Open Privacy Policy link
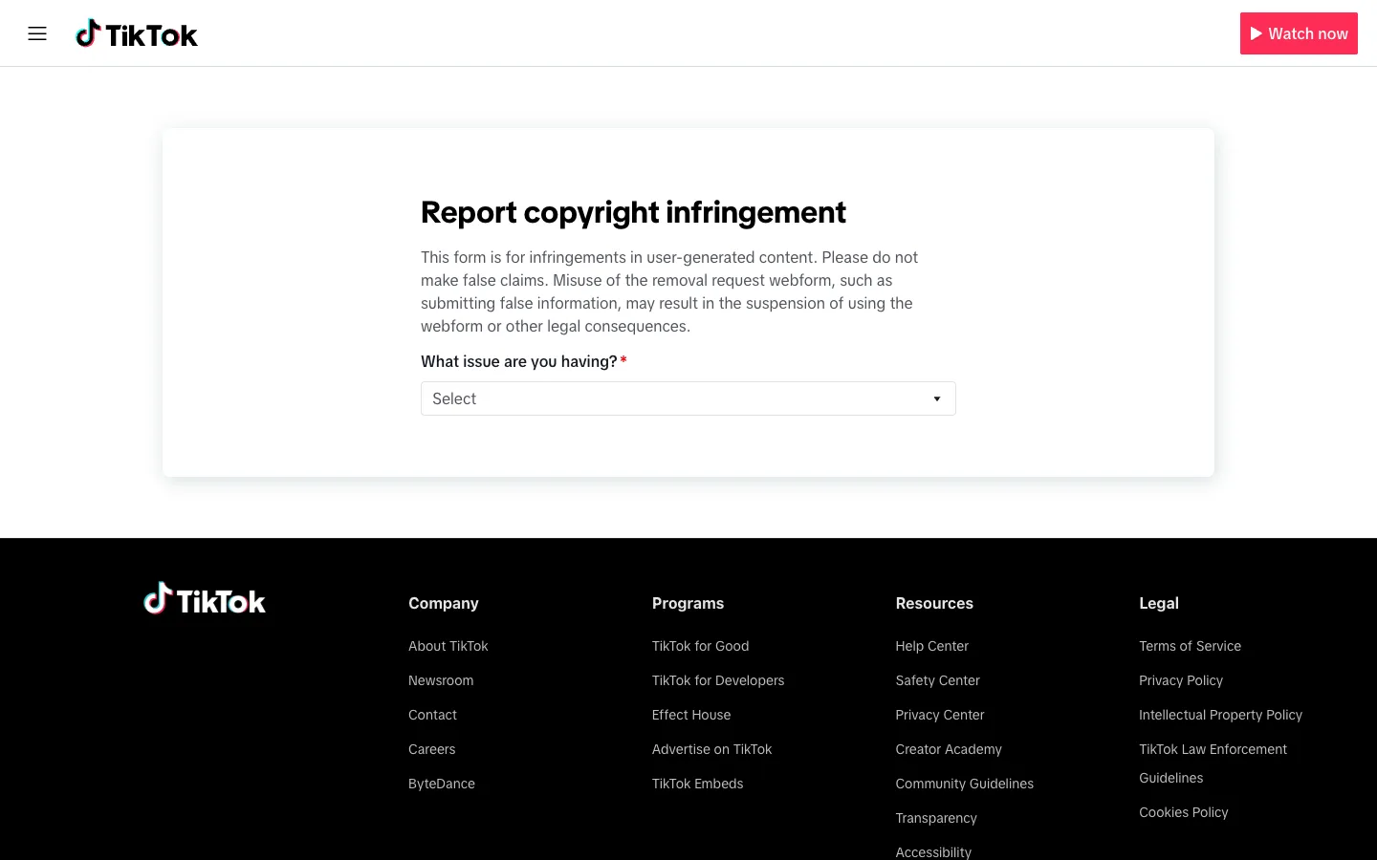The height and width of the screenshot is (860, 1377). (1181, 680)
